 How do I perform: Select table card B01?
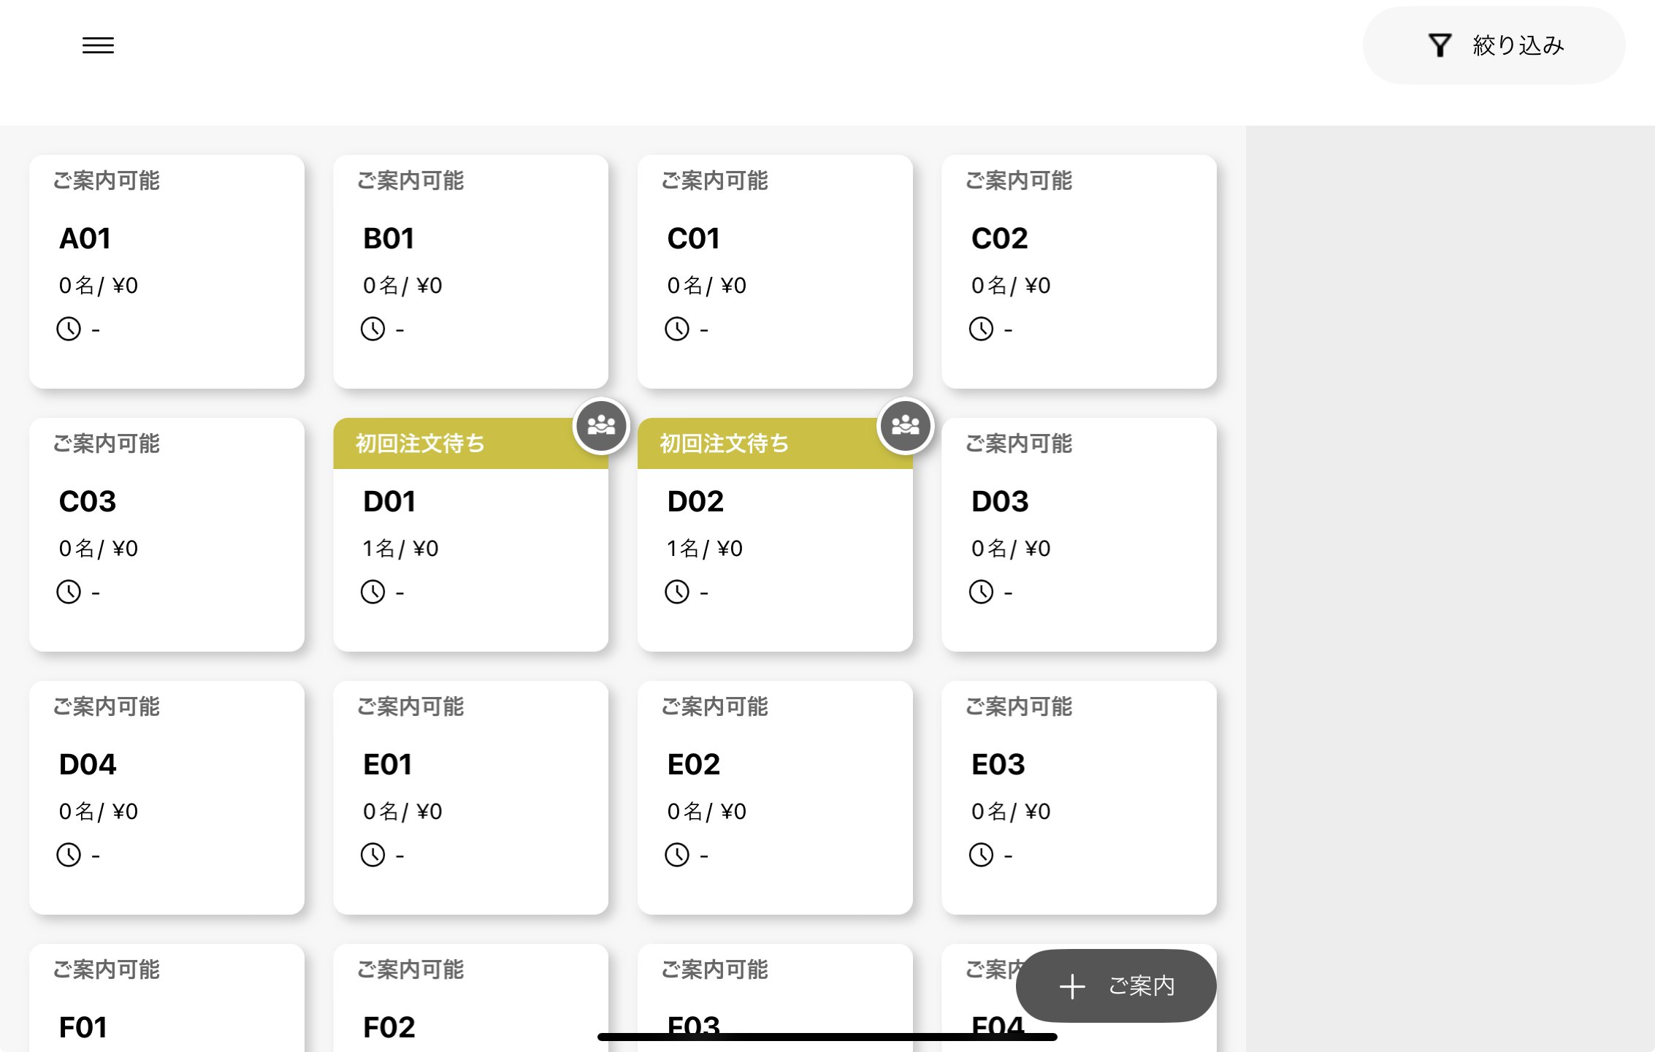click(x=470, y=272)
